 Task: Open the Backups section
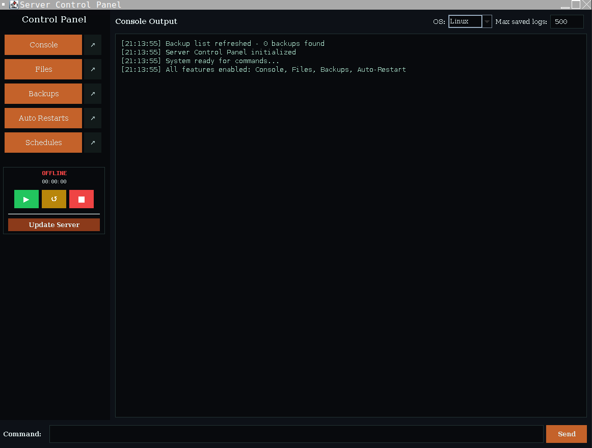click(43, 94)
